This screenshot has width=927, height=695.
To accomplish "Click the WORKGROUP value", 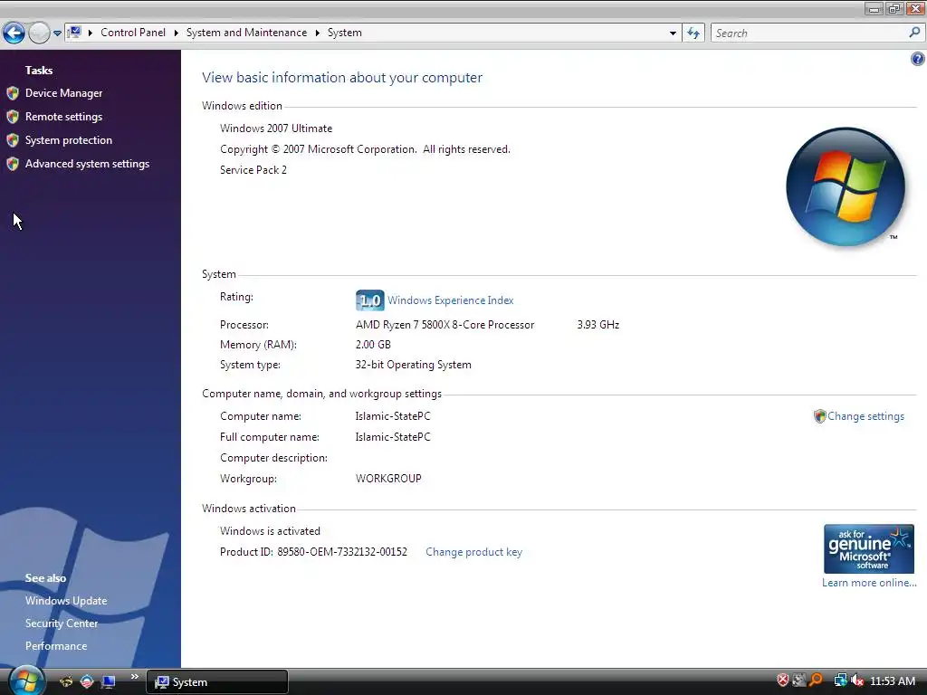I will coord(388,479).
